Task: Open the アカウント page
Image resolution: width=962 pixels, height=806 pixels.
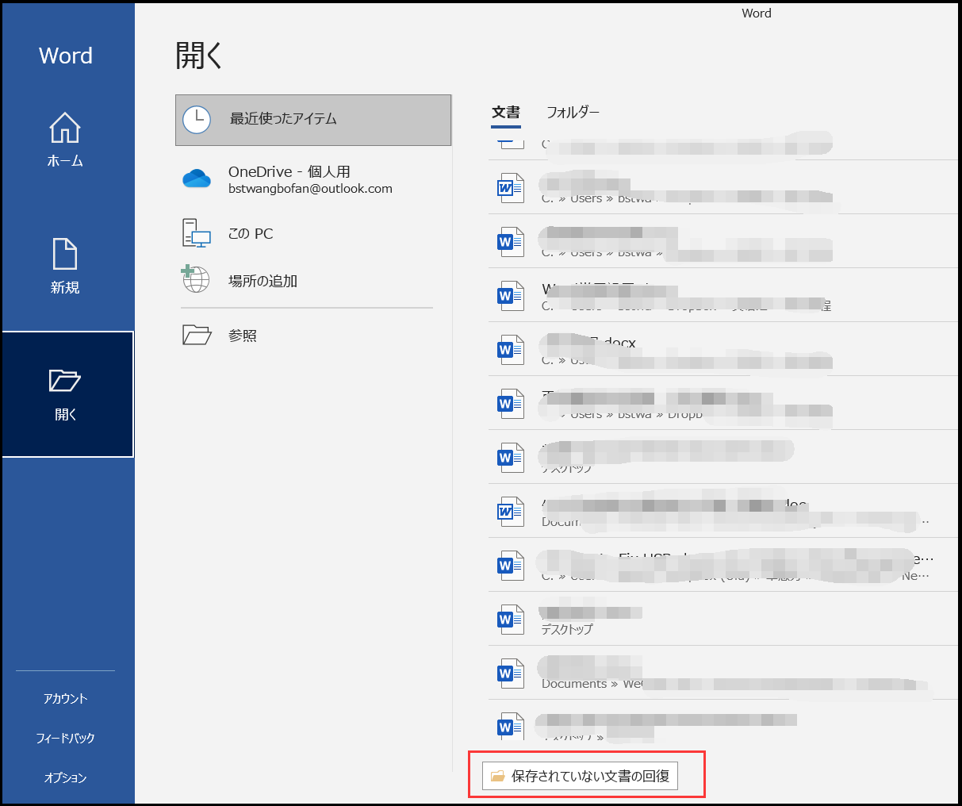Action: [x=65, y=698]
